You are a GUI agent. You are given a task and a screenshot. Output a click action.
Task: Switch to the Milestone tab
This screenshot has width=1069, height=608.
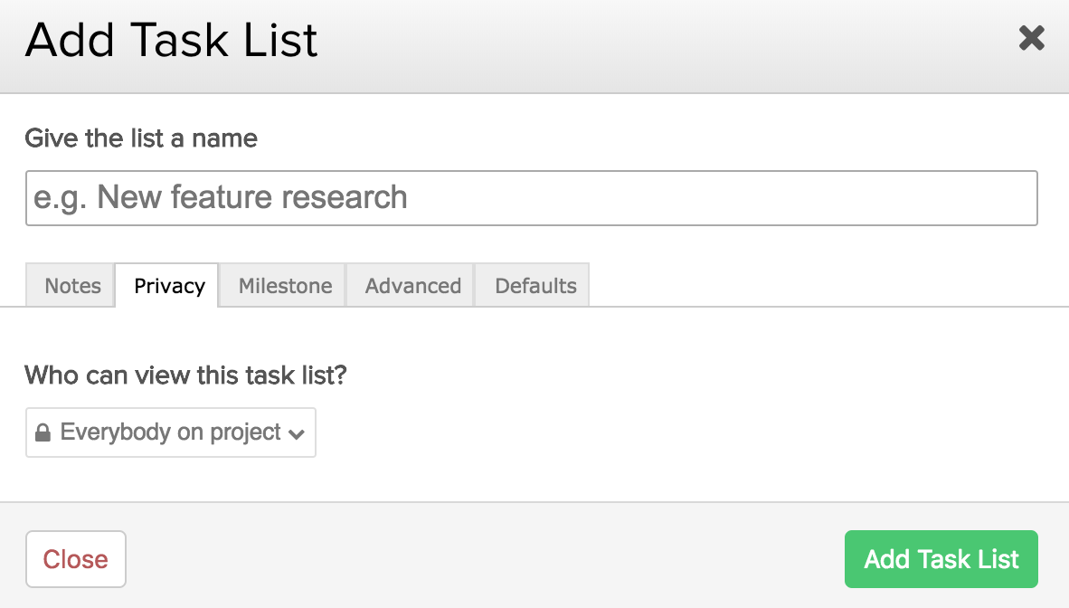click(285, 286)
